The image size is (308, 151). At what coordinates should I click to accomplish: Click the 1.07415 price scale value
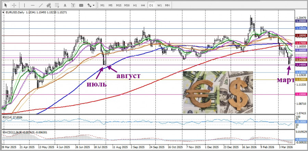click(302, 113)
